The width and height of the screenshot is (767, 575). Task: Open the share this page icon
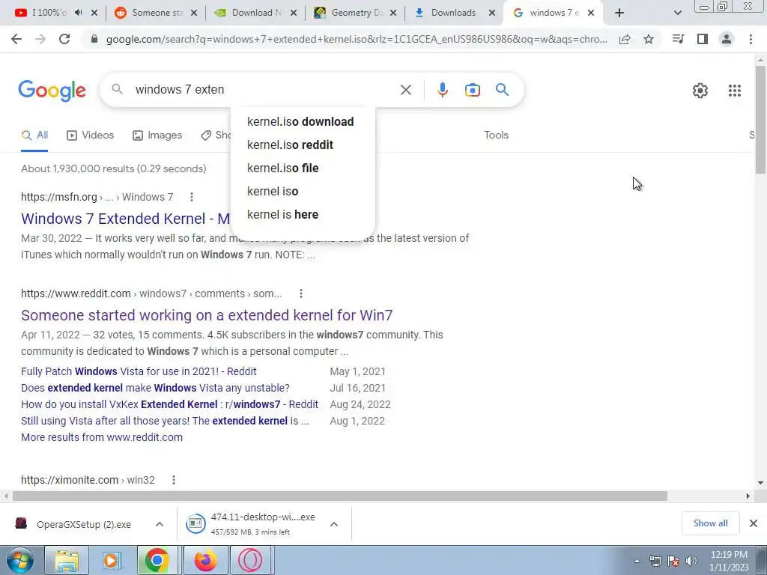pos(625,39)
